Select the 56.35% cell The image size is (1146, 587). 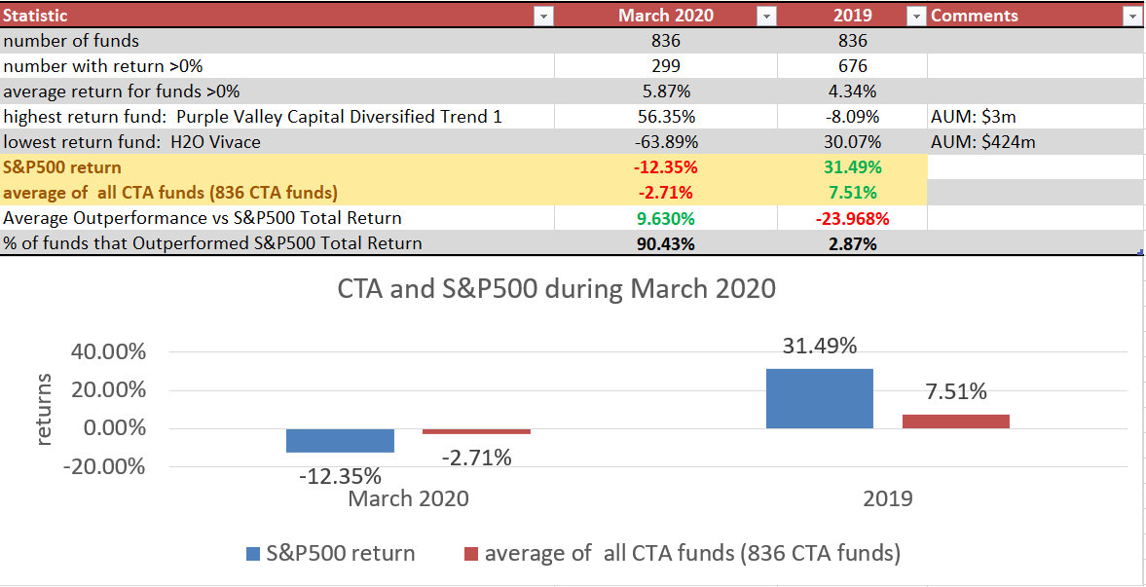point(666,117)
